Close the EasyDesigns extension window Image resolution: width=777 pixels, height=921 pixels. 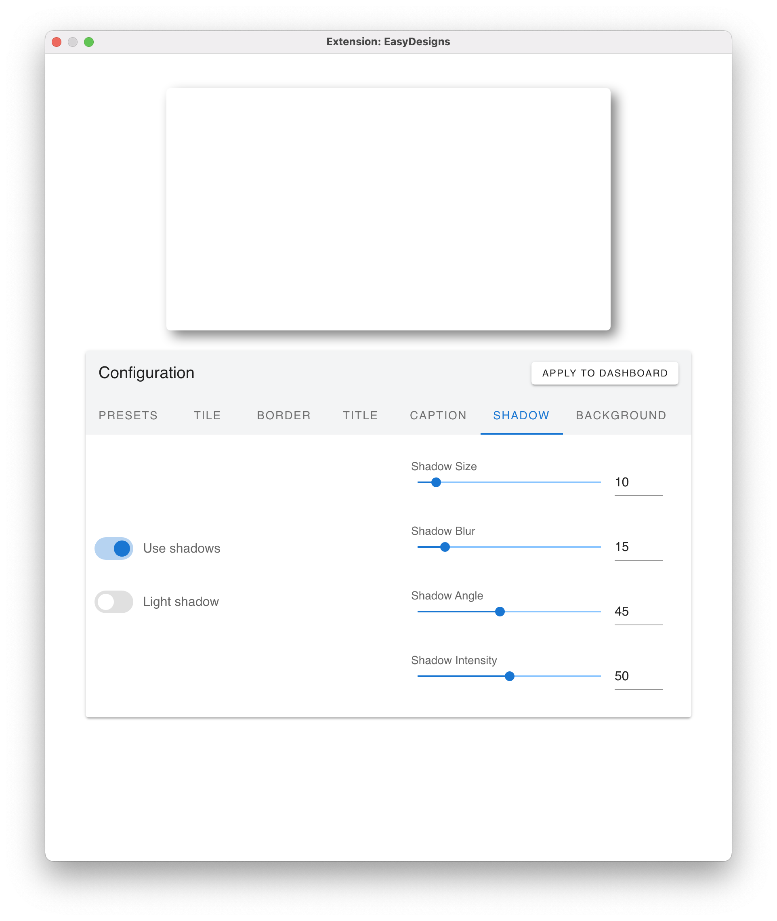[x=57, y=42]
